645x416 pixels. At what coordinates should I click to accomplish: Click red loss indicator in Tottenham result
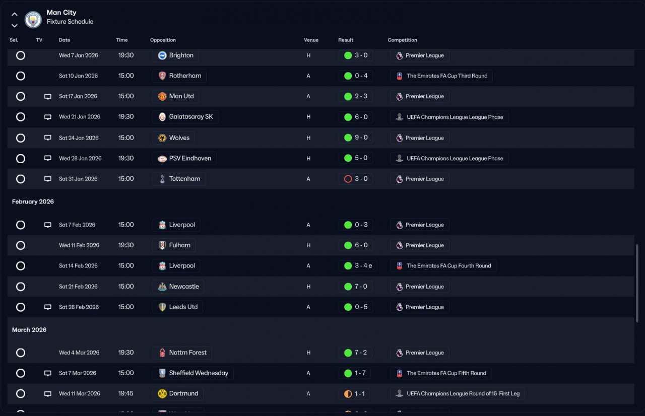[x=348, y=179]
